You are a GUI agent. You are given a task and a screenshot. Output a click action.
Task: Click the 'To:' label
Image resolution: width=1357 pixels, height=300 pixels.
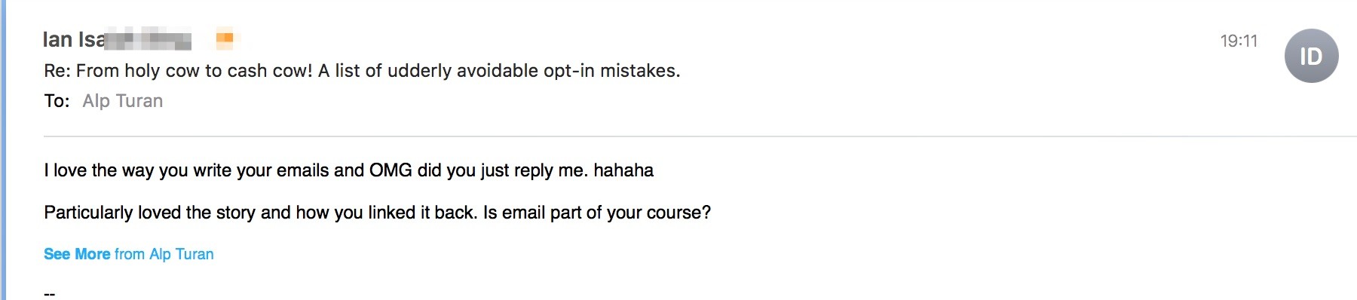coord(57,101)
